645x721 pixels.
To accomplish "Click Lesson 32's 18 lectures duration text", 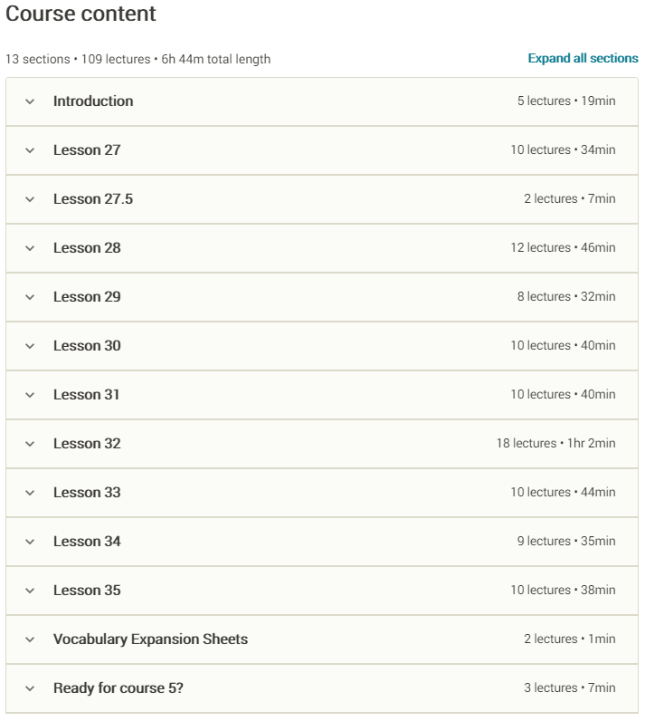I will (x=555, y=444).
